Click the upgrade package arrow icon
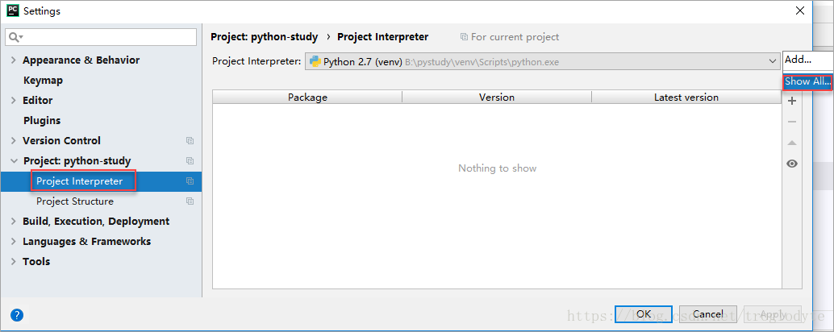 click(x=791, y=143)
